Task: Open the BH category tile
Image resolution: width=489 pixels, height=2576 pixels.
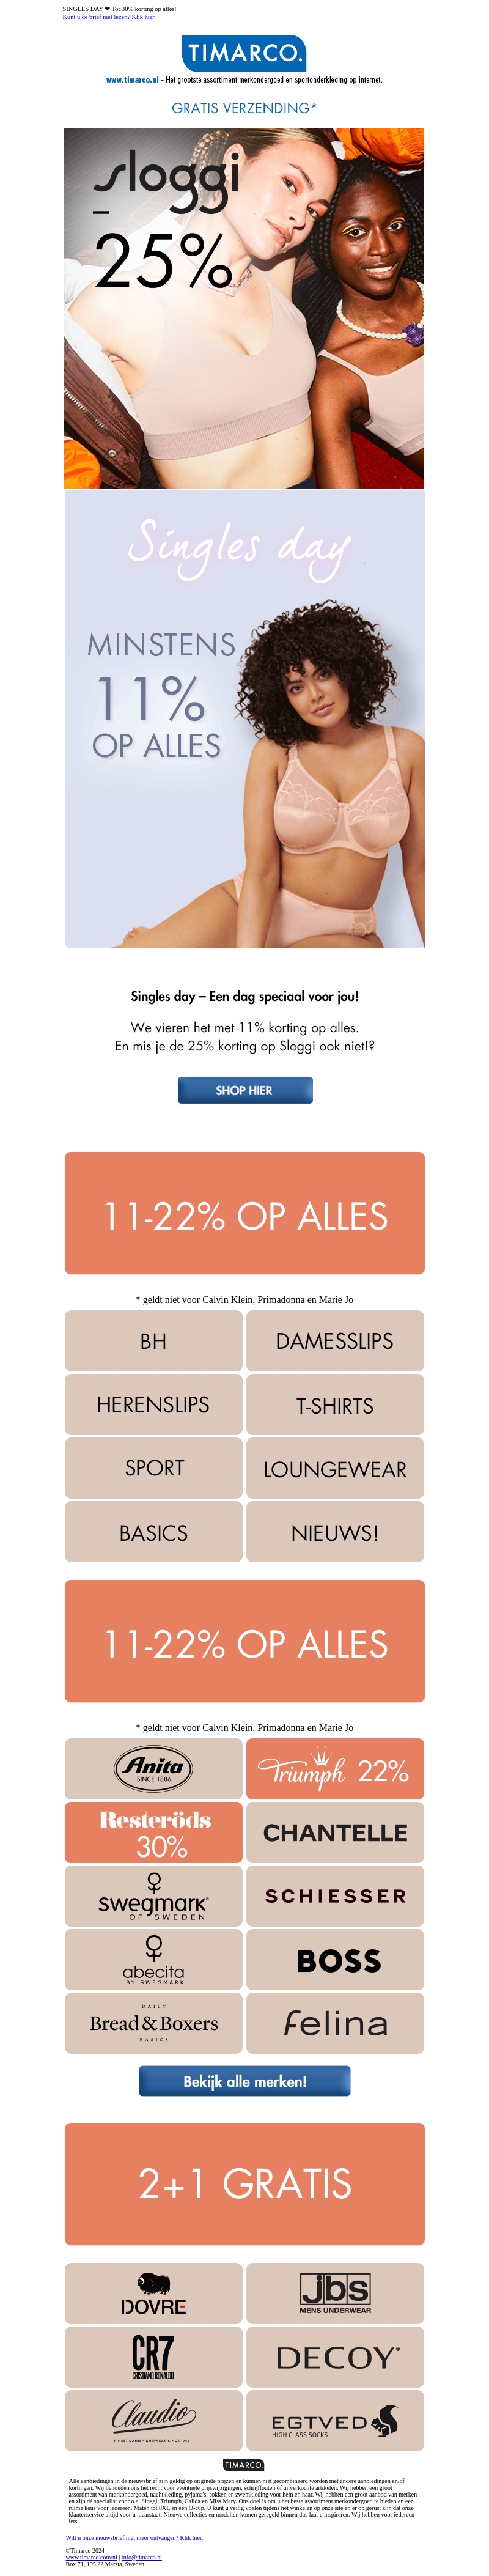Action: [153, 1341]
